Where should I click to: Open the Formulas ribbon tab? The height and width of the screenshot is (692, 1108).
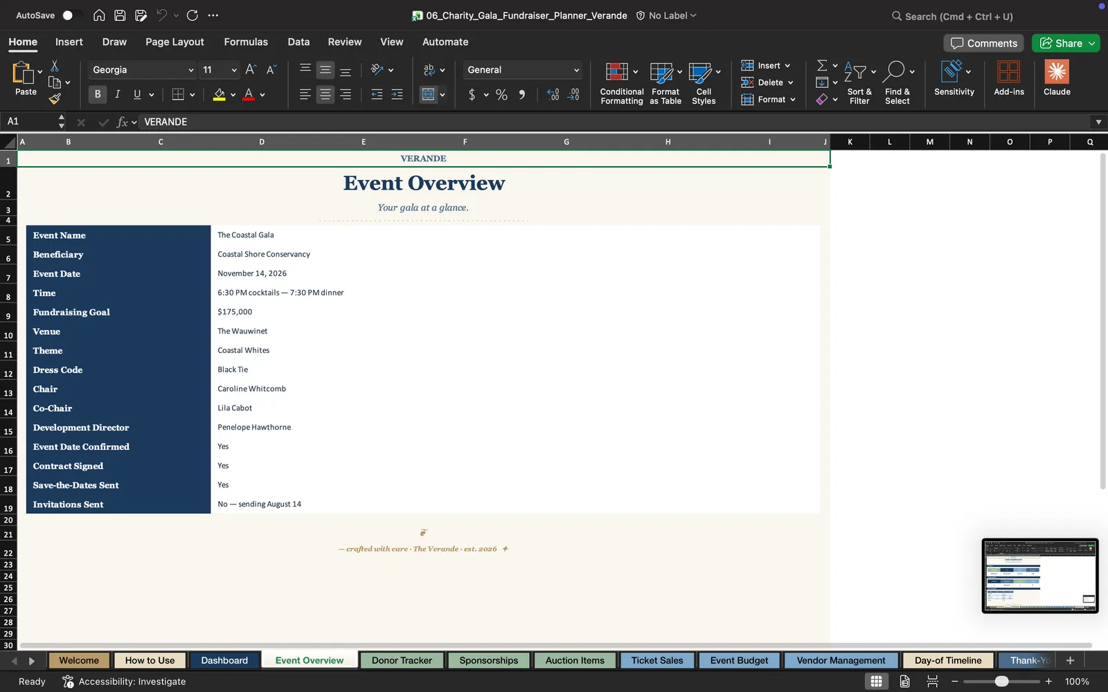click(246, 42)
